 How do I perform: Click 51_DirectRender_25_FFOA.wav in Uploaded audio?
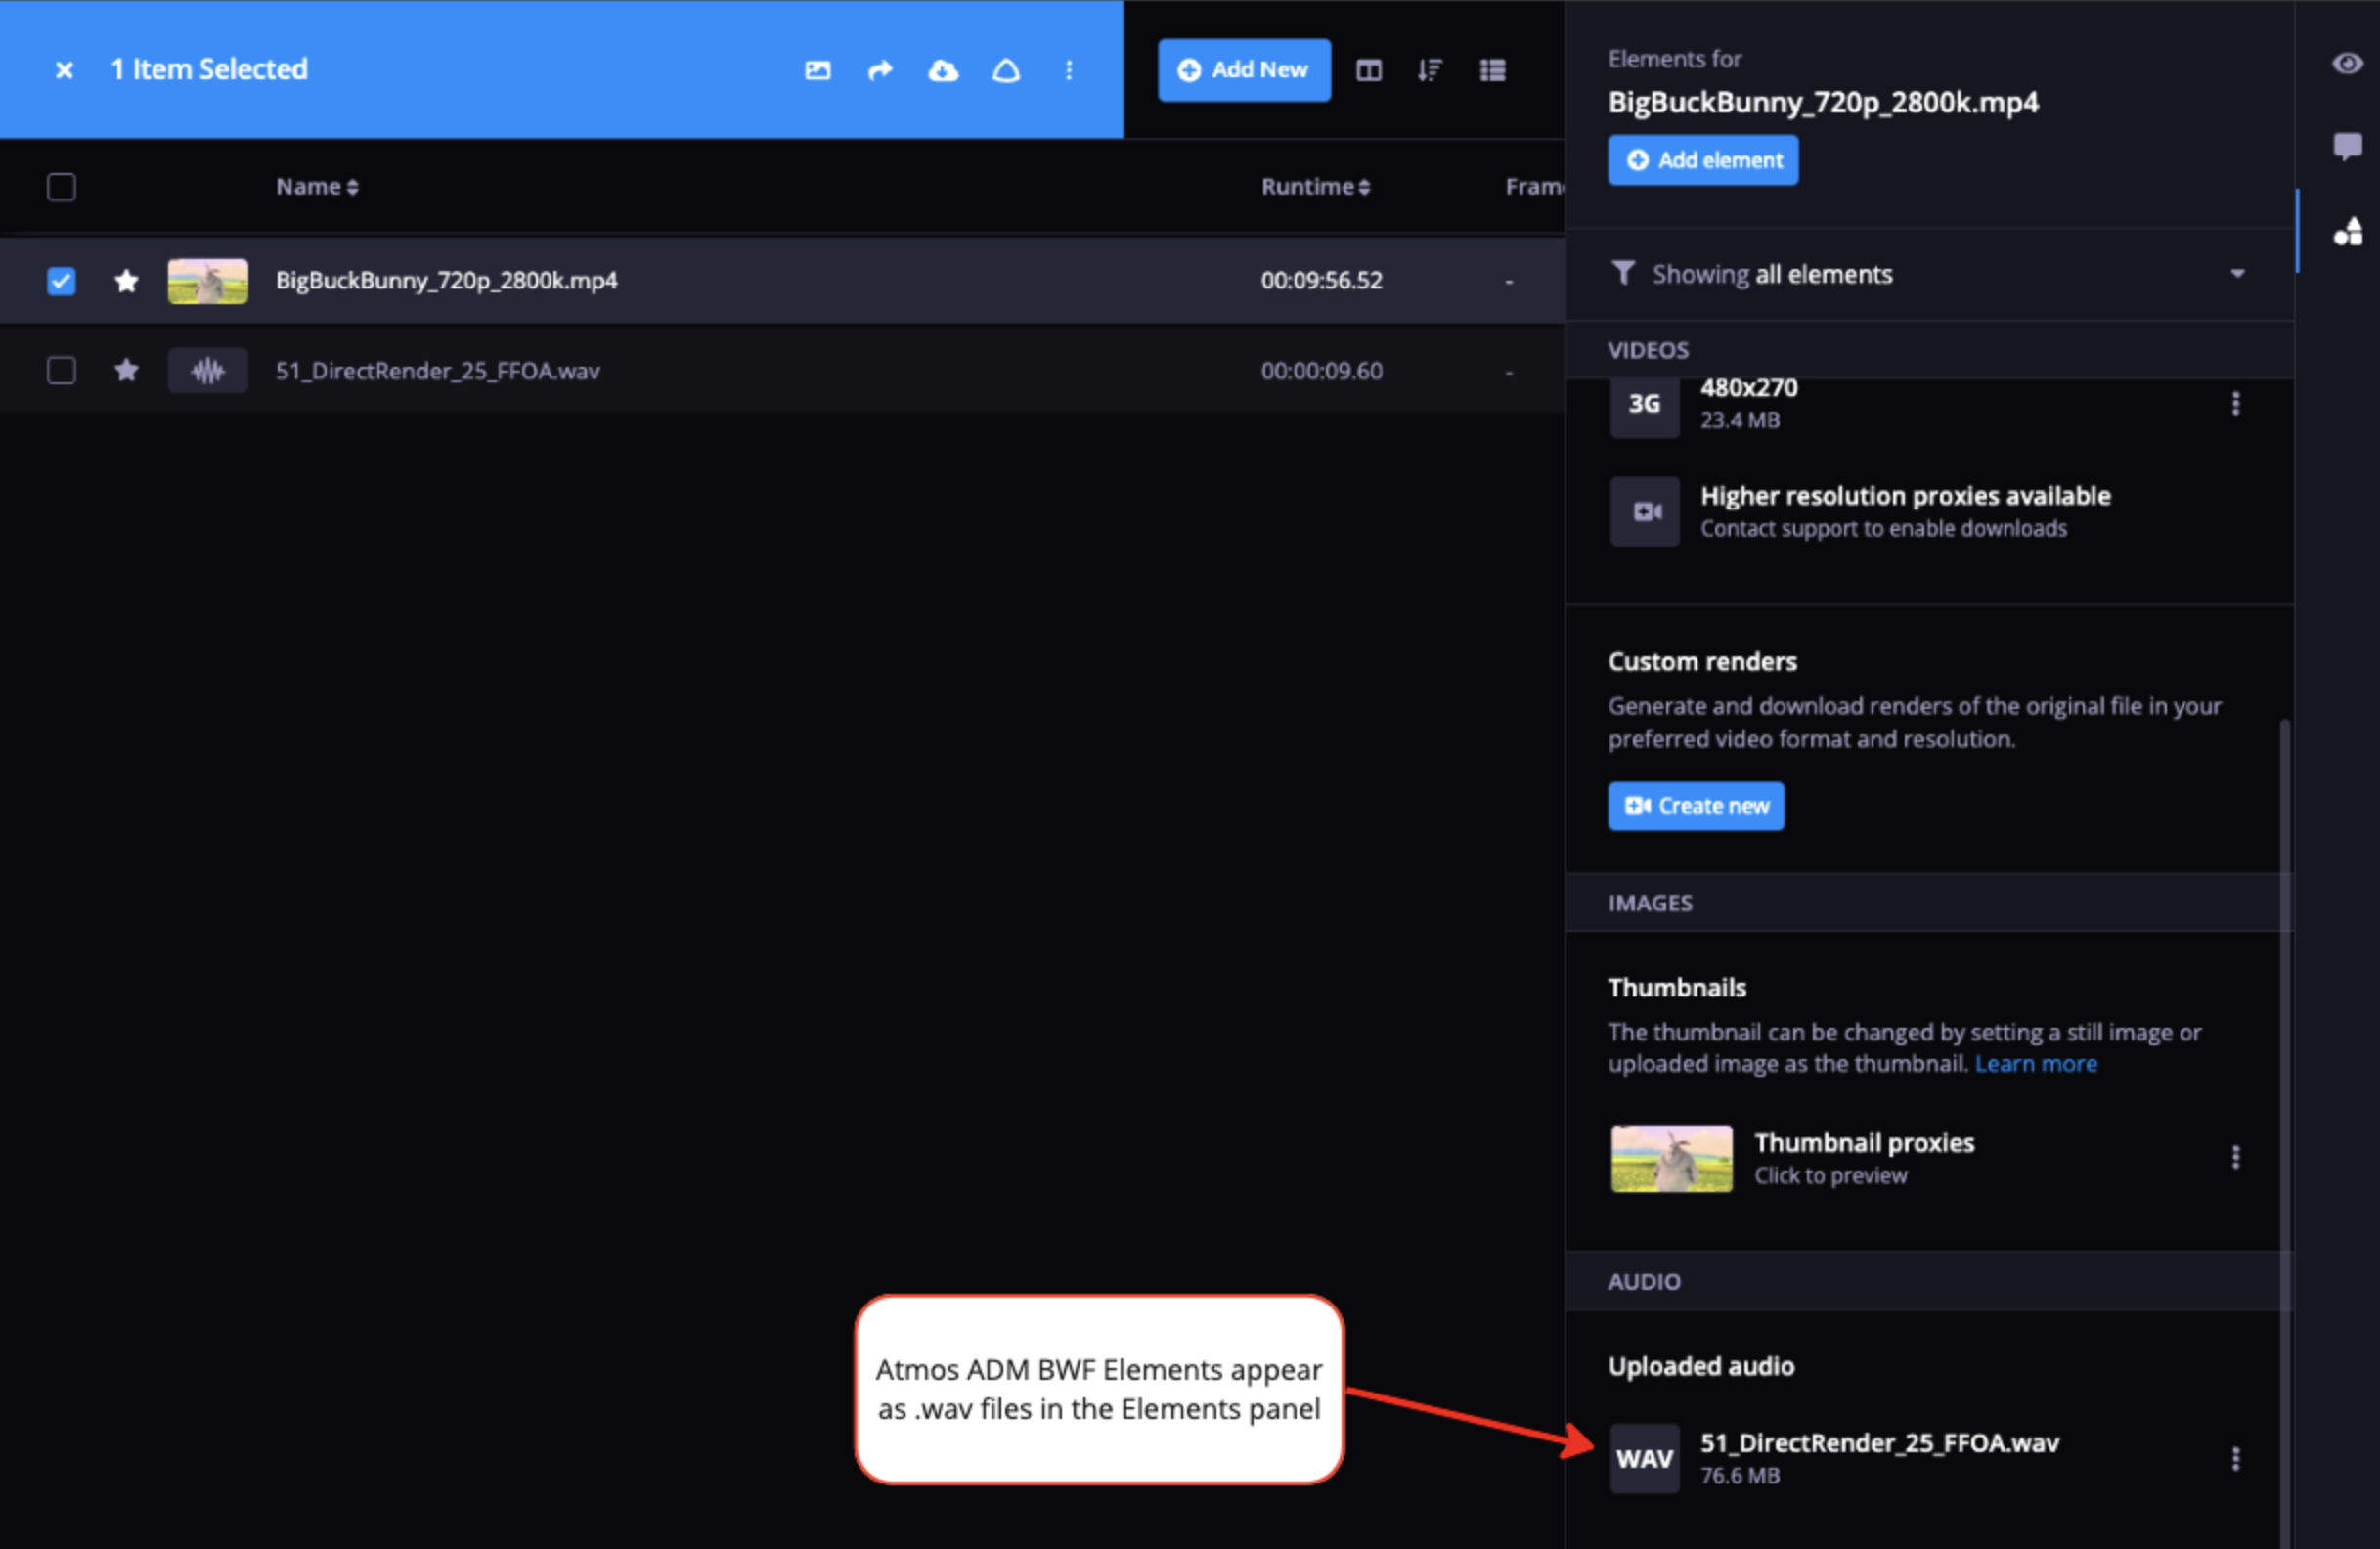[1880, 1443]
